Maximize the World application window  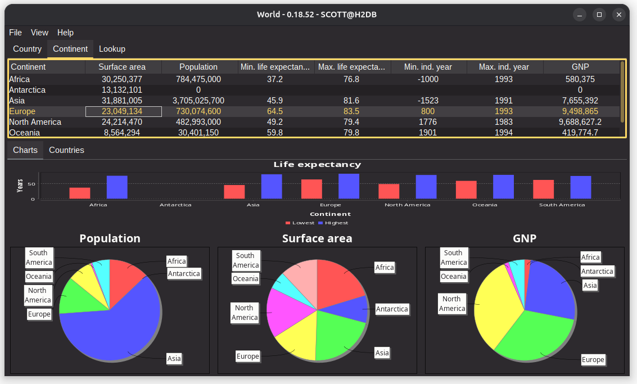(599, 15)
